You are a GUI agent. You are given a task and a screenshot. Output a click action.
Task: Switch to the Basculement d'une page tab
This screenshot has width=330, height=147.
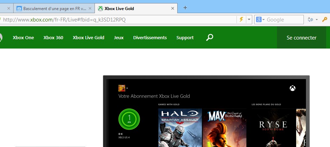[x=54, y=9]
